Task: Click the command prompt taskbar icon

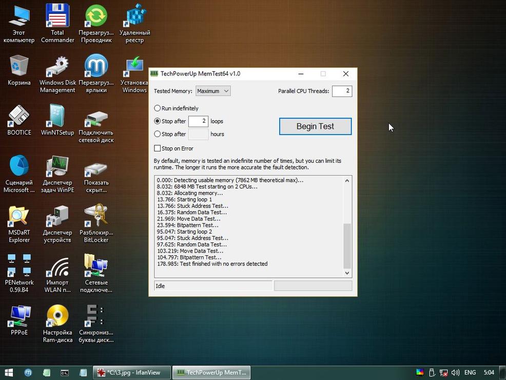Action: click(65, 373)
